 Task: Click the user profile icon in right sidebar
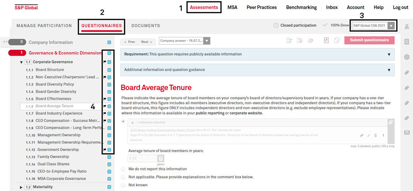click(x=407, y=26)
